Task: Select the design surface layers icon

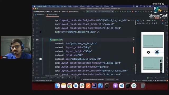Action: click(138, 21)
